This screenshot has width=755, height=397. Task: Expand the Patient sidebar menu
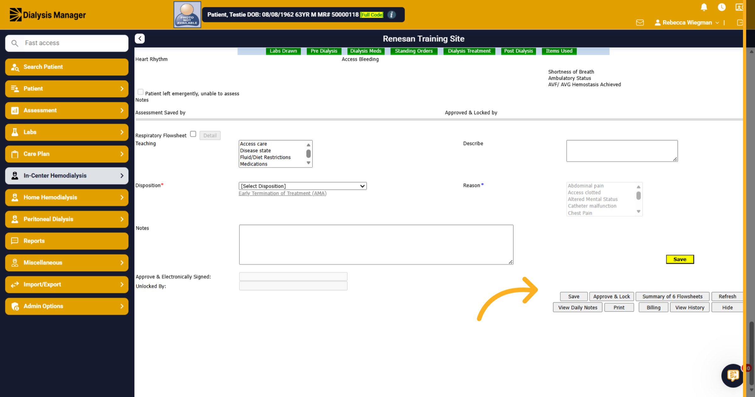pos(67,89)
